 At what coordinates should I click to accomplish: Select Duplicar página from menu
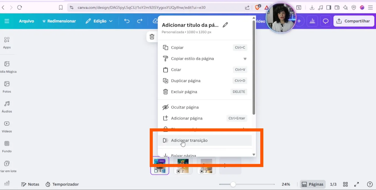pyautogui.click(x=186, y=81)
